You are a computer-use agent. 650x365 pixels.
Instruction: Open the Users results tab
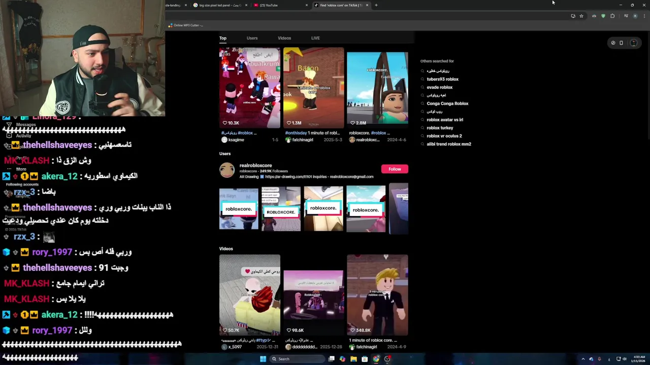[x=252, y=38]
